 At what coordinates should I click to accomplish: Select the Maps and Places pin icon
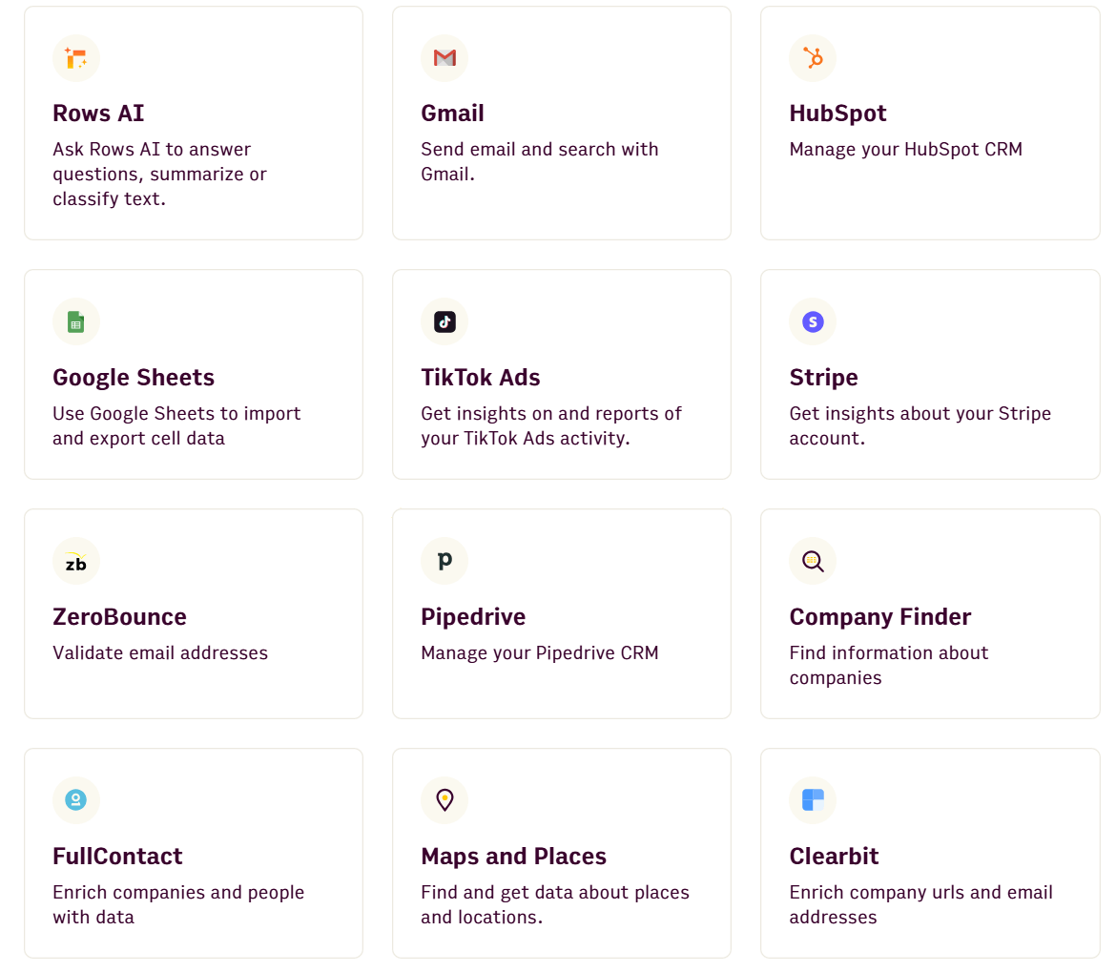click(444, 800)
